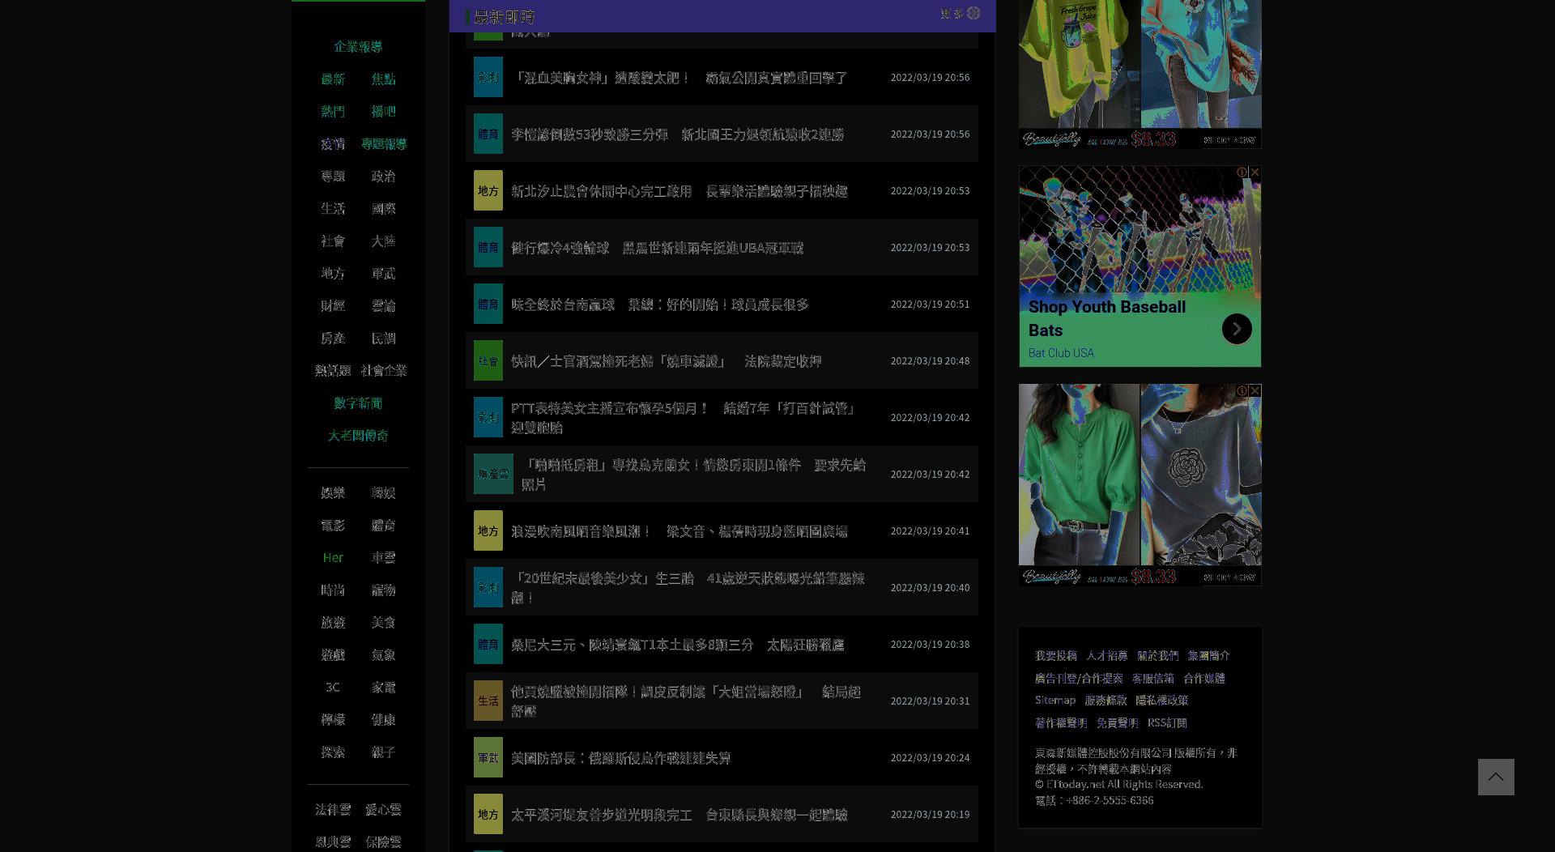
Task: Open headline 李愷諺倒數53秒致勝三分彈
Action: point(677,134)
